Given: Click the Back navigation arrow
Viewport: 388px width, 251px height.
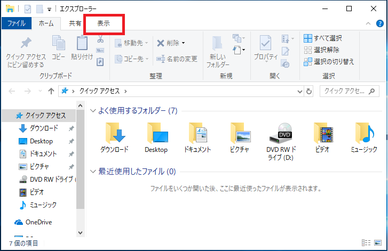Looking at the screenshot, I should tap(12, 91).
